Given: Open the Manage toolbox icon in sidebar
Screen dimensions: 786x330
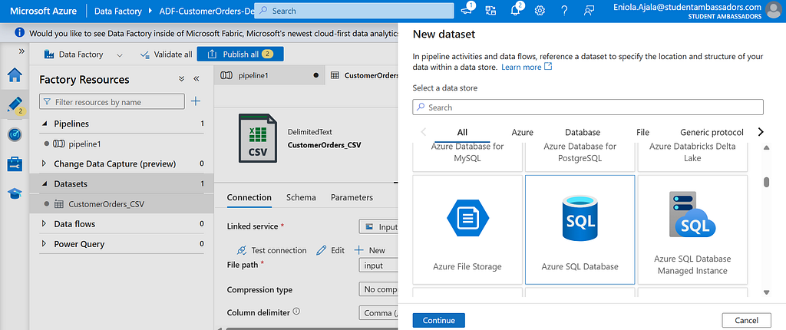Looking at the screenshot, I should pos(15,163).
